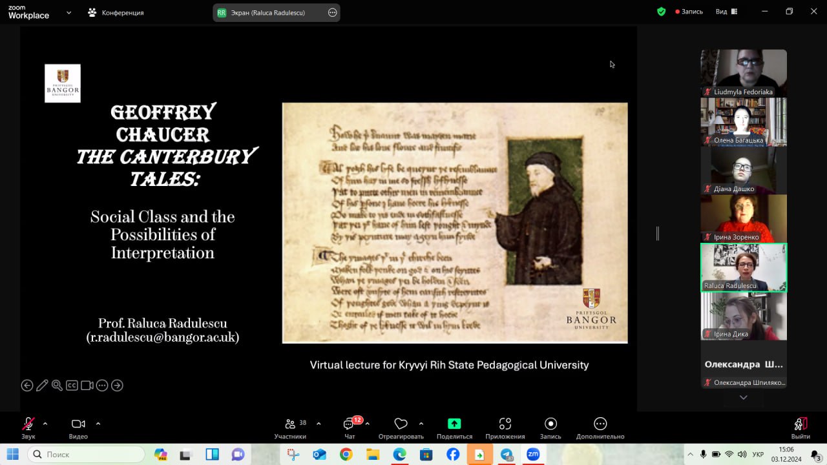Open Microsoft Edge in taskbar
The height and width of the screenshot is (465, 827).
coord(400,455)
